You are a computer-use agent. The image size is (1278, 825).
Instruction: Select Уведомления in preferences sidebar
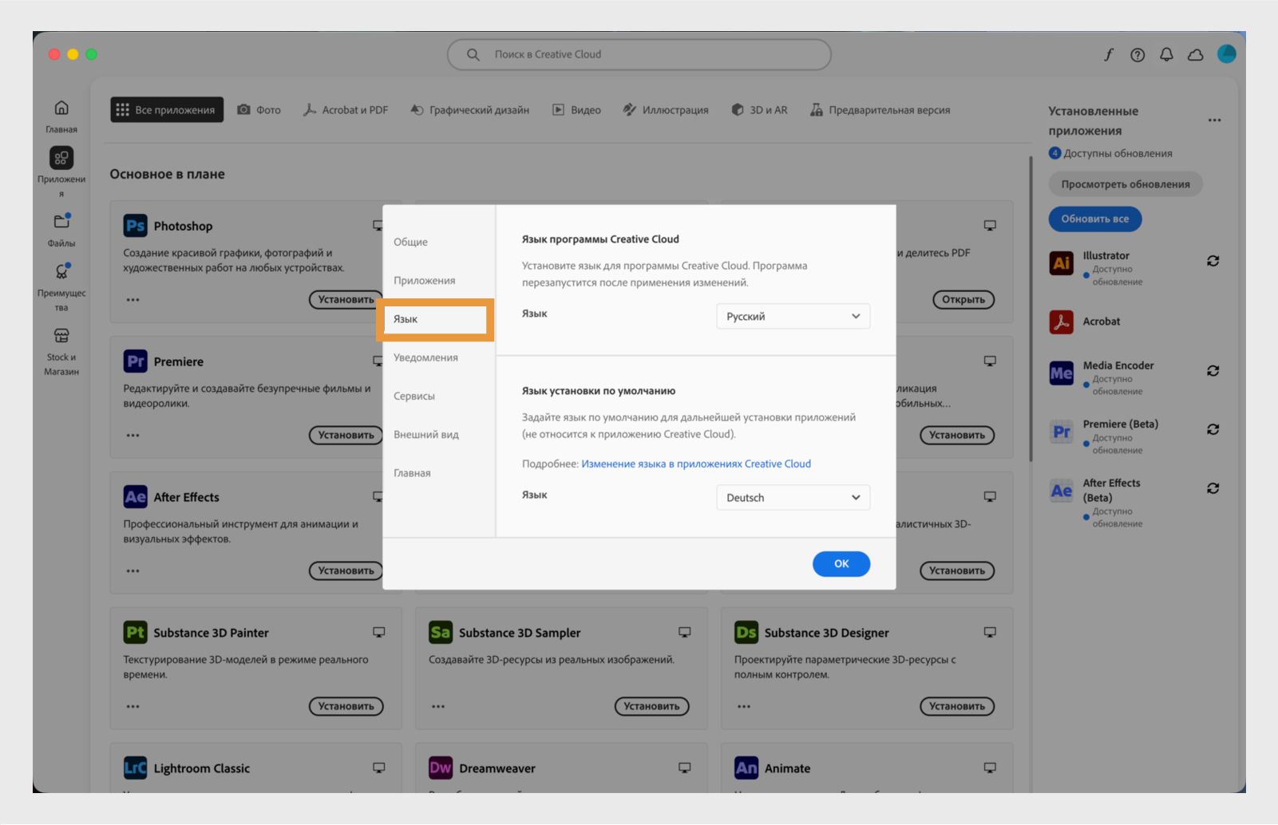coord(425,357)
